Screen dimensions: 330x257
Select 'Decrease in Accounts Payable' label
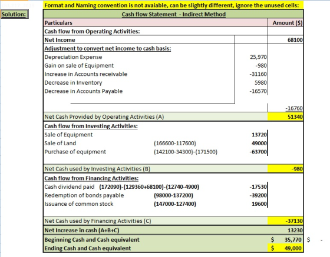[x=83, y=91]
